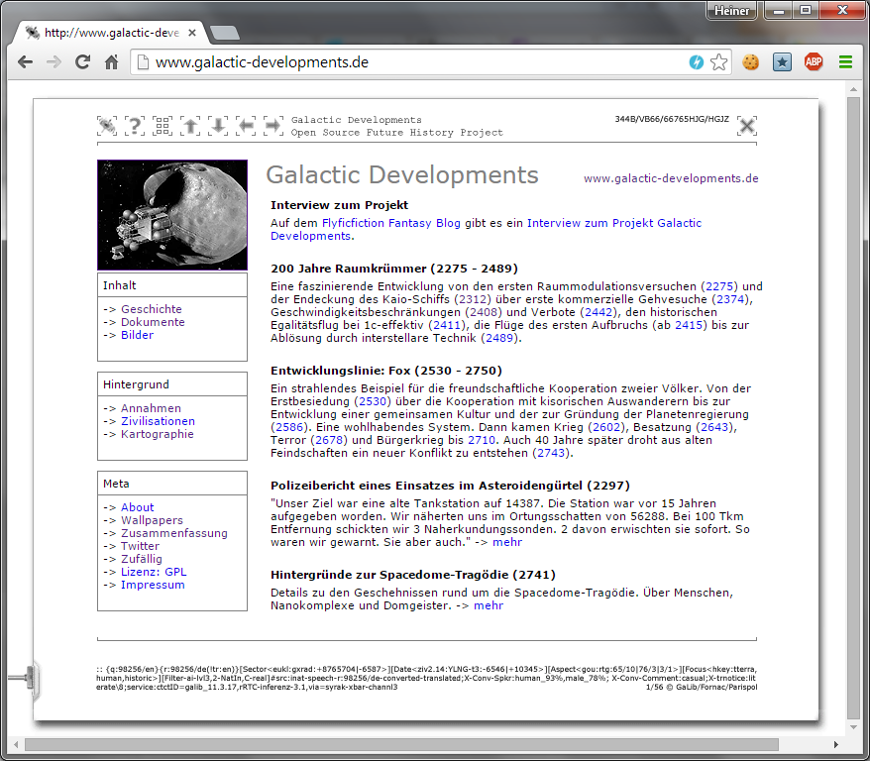The height and width of the screenshot is (761, 870).
Task: Click the grid overview icon in the page toolbar
Action: 163,126
